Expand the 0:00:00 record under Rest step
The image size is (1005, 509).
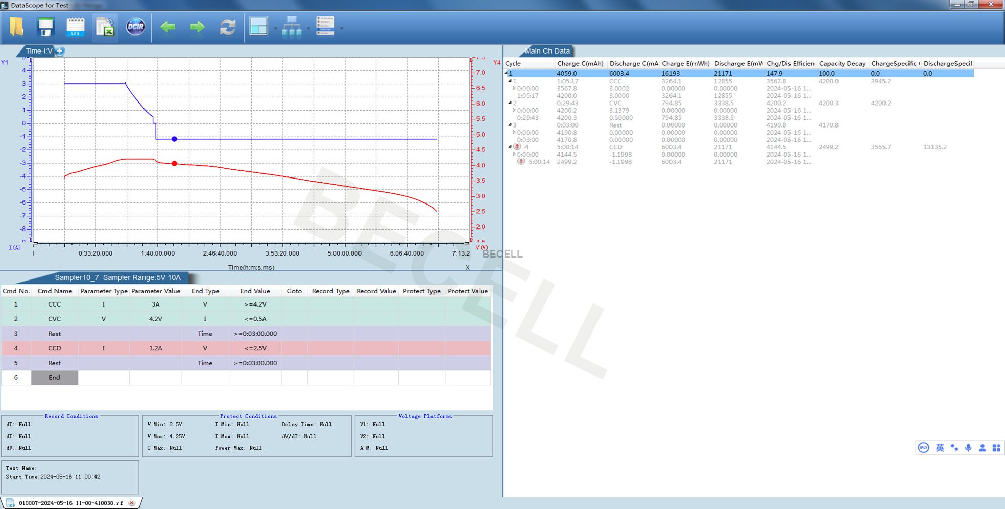tap(514, 132)
